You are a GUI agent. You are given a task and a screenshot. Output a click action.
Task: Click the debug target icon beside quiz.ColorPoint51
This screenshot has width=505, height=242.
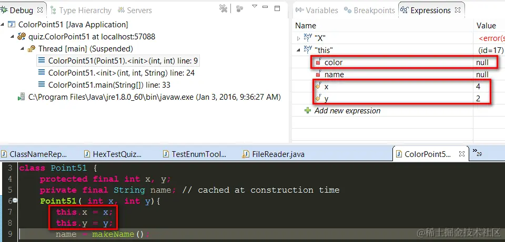21,37
